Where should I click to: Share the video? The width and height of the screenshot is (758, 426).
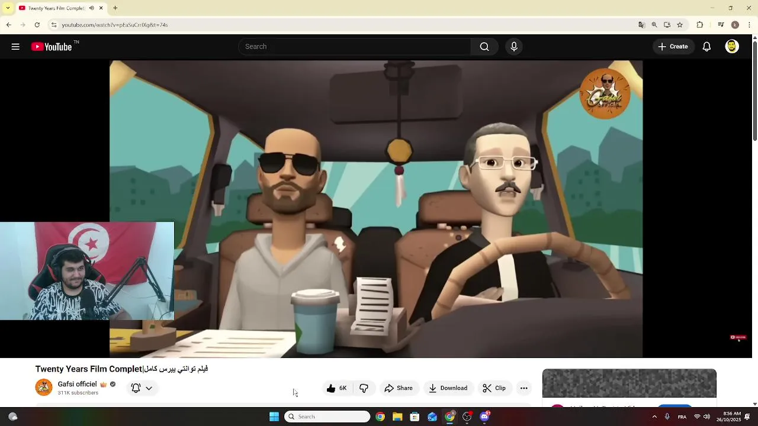399,388
